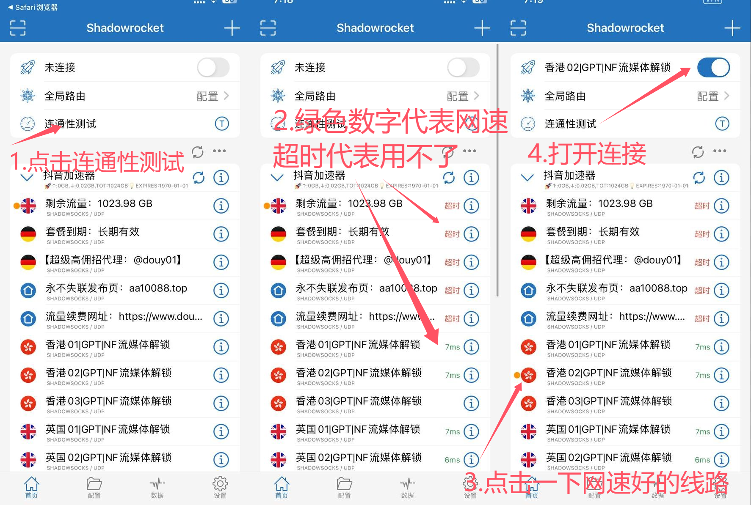751x505 pixels.
Task: Tap 连通性测试 label in first screenshot
Action: (x=70, y=124)
